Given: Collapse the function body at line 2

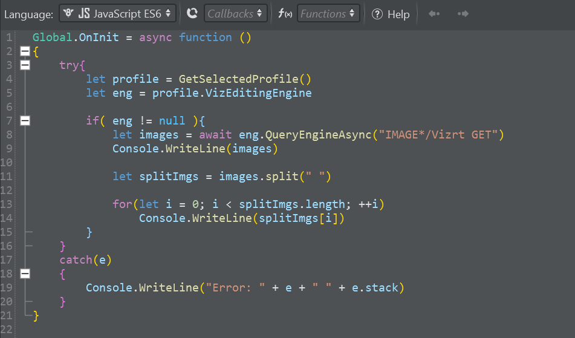Looking at the screenshot, I should pos(25,51).
